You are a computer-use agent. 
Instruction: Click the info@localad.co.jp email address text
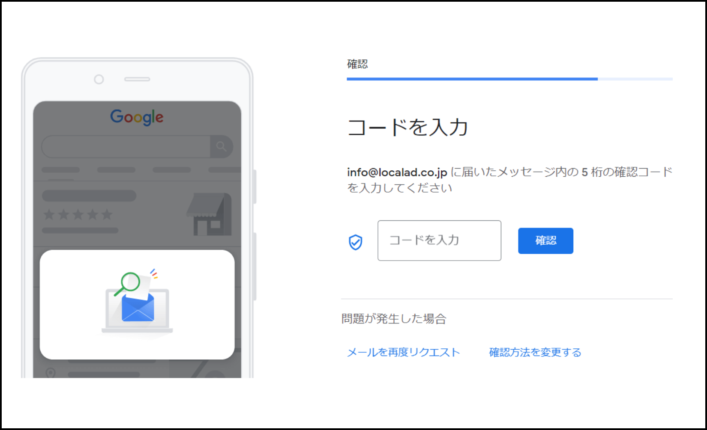[397, 172]
